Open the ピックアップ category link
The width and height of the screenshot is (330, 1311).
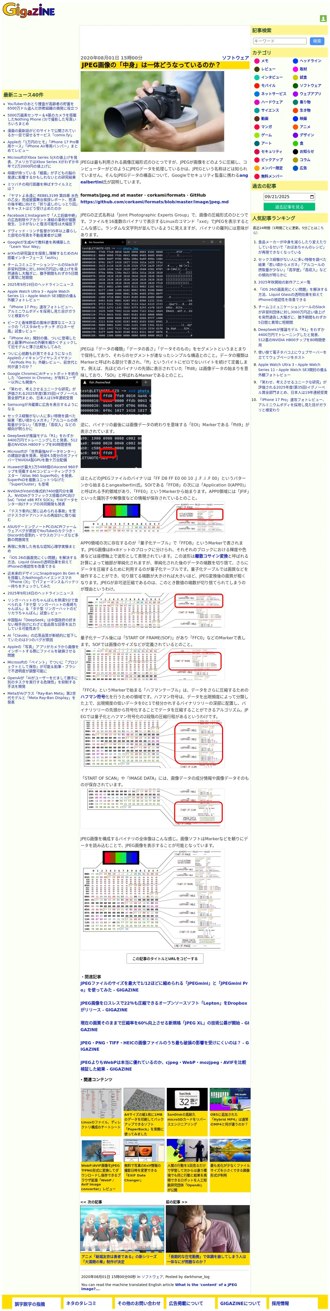[x=272, y=160]
